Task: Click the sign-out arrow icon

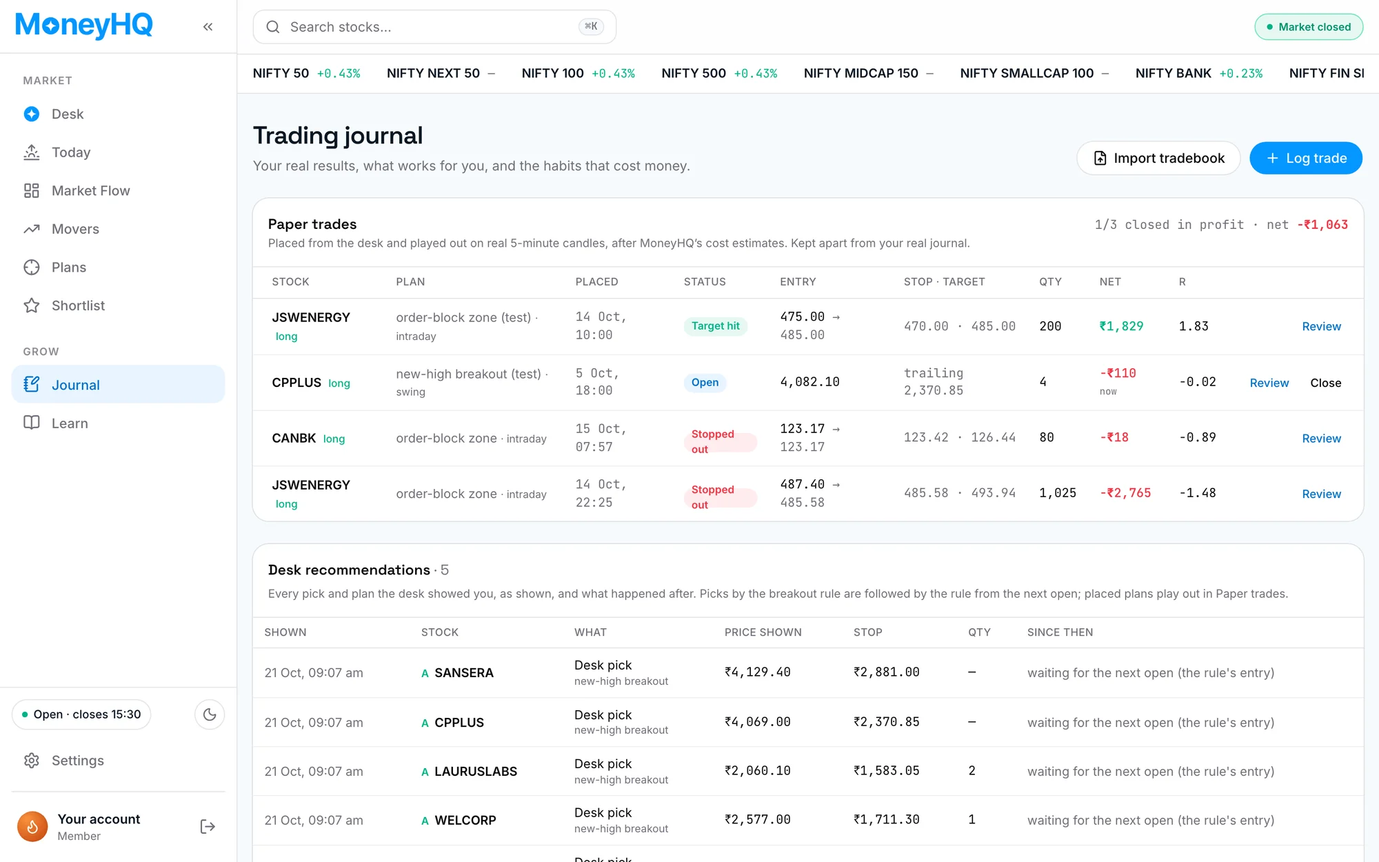Action: pos(208,826)
